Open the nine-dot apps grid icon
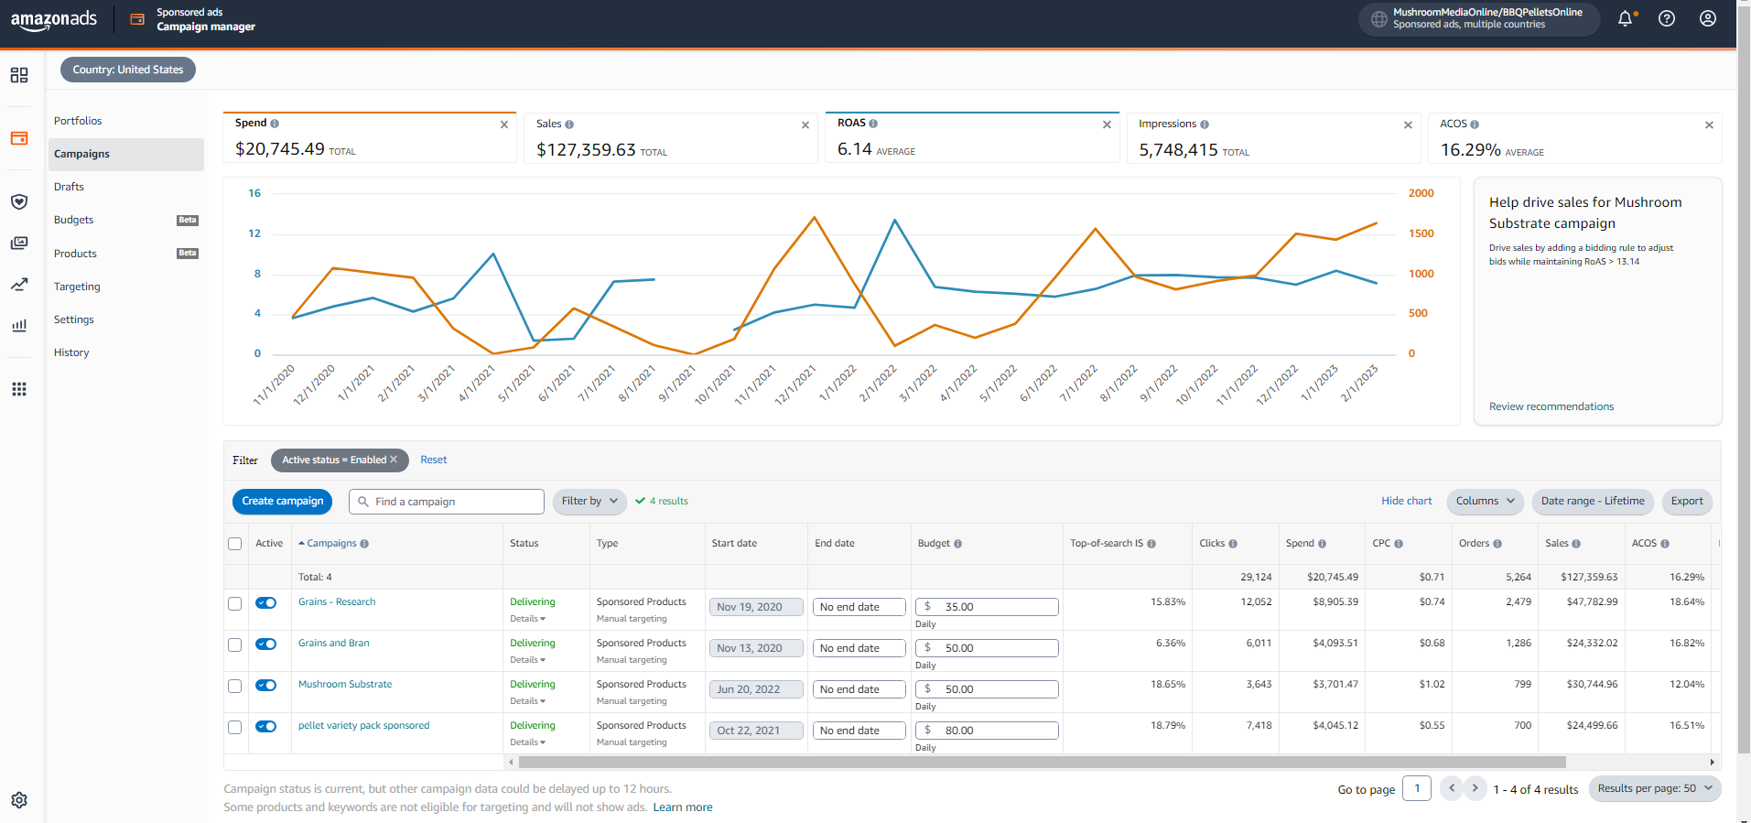 (x=19, y=389)
